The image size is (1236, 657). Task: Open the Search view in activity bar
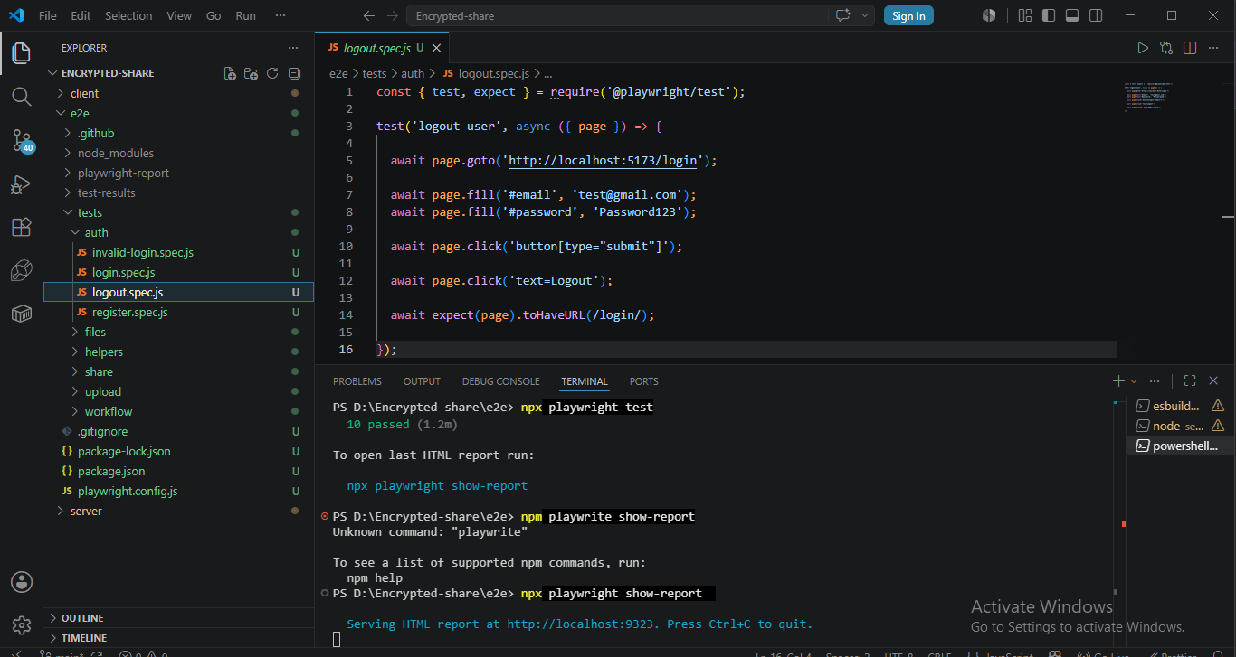(21, 96)
